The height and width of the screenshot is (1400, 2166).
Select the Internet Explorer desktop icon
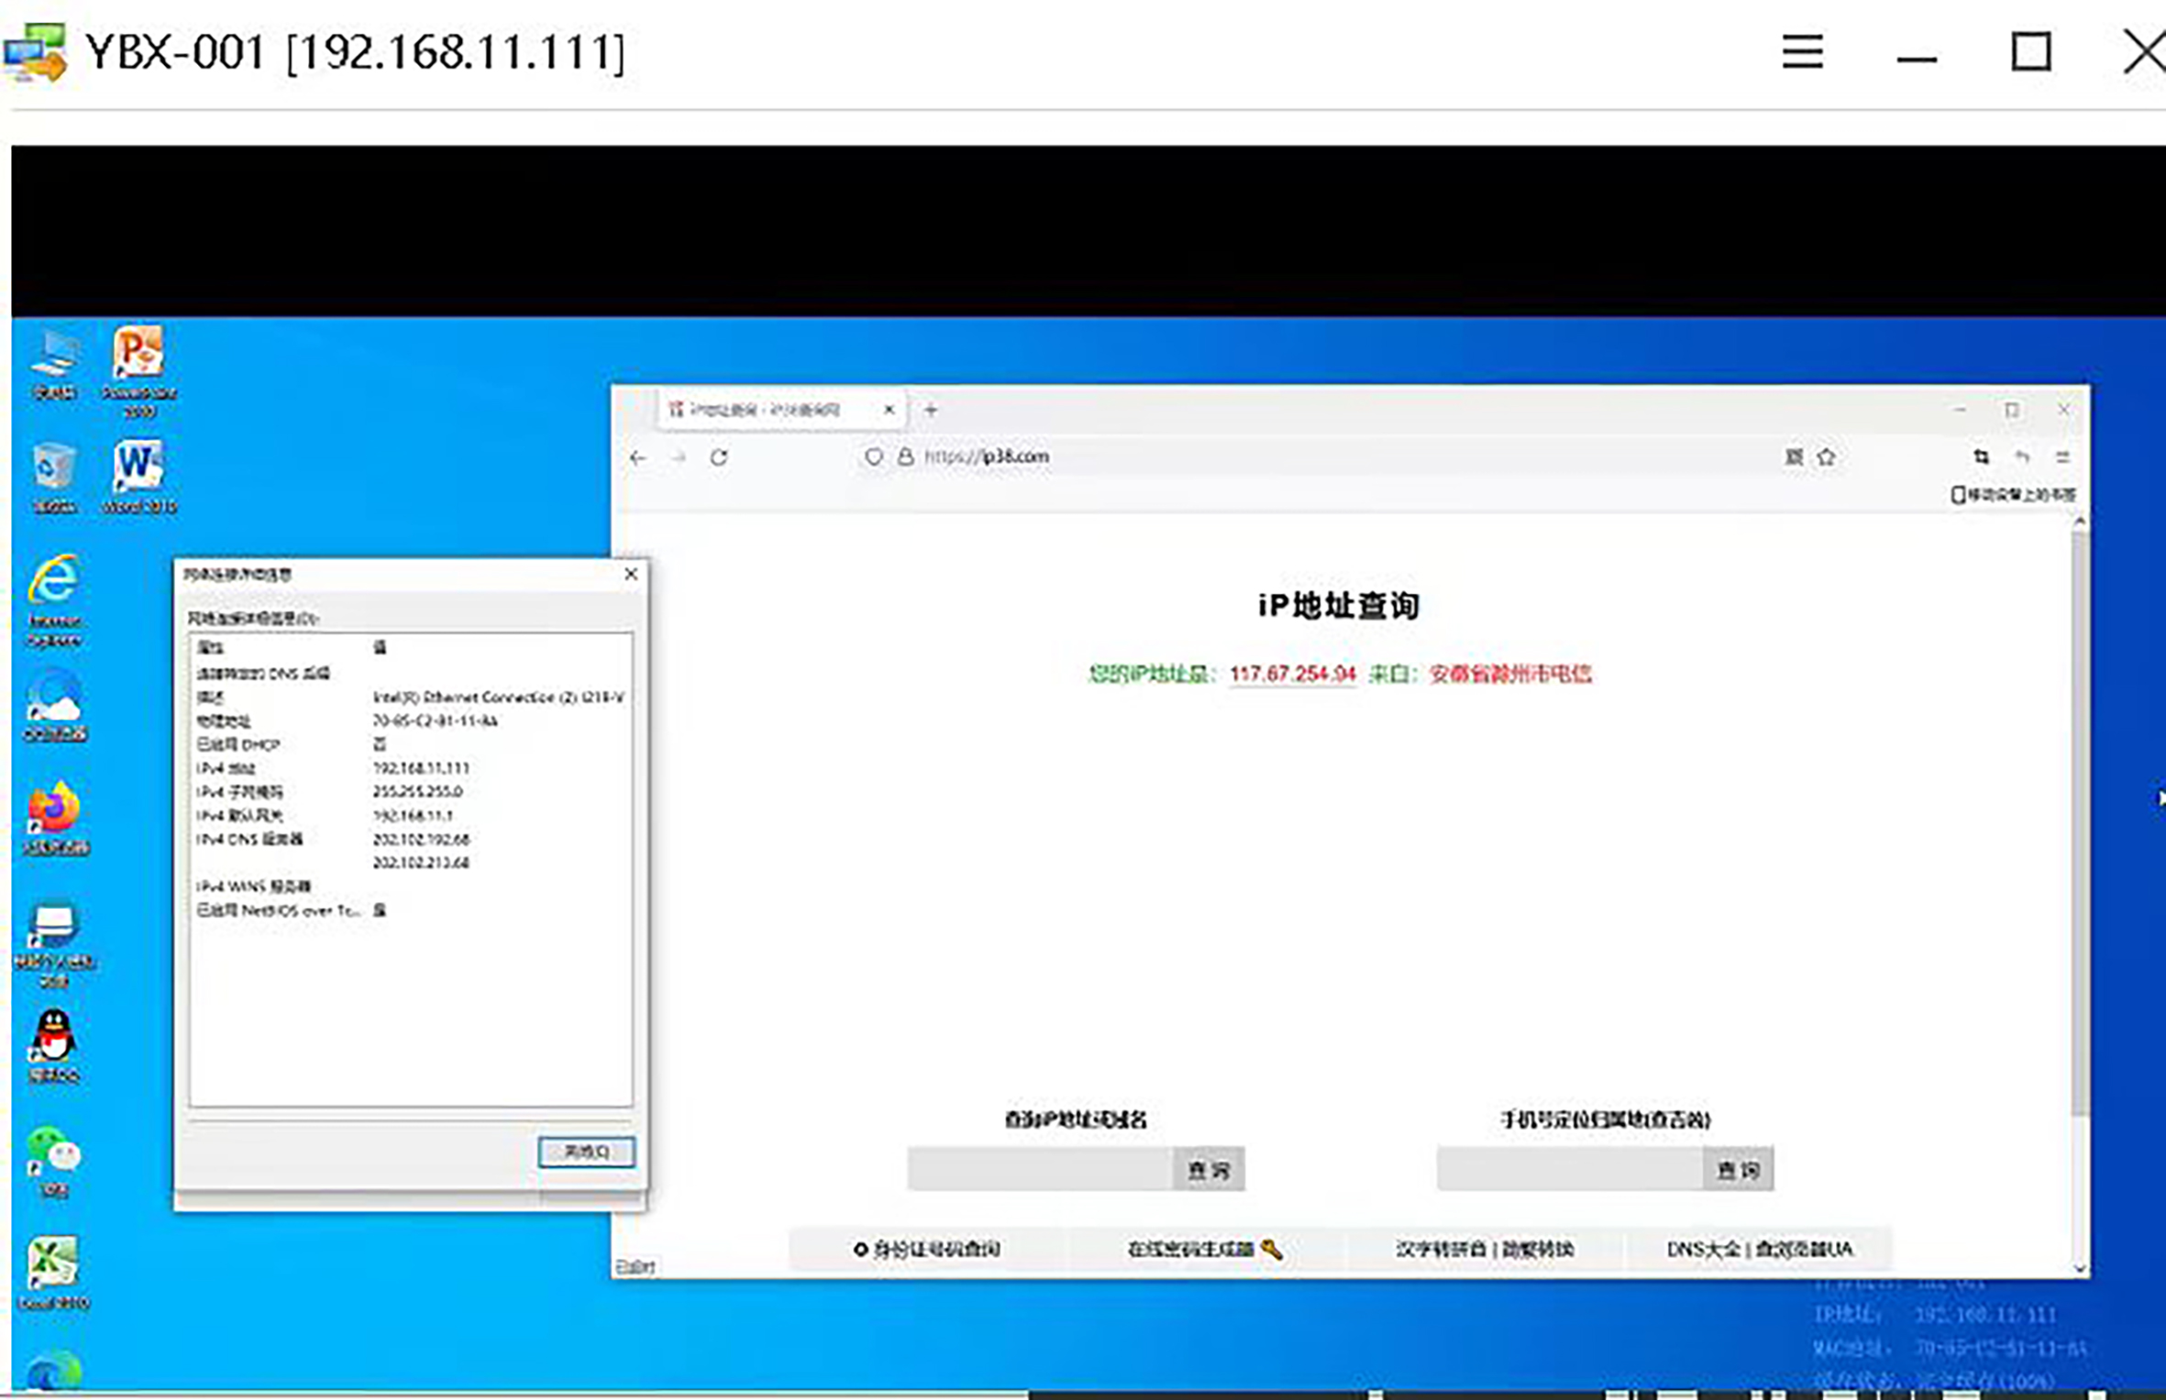54,601
